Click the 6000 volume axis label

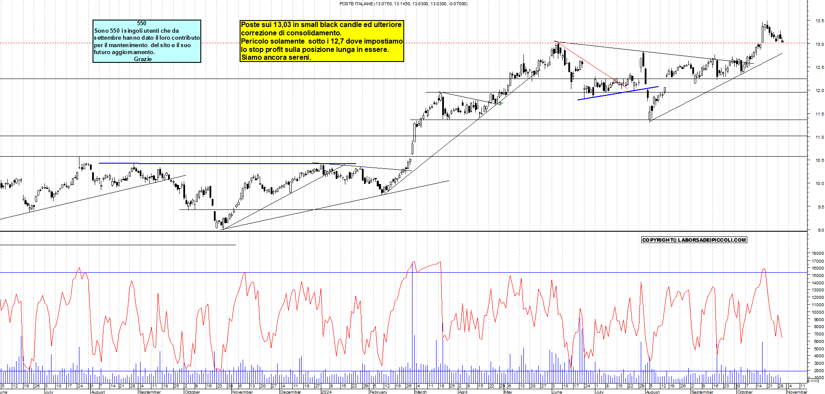[x=818, y=342]
